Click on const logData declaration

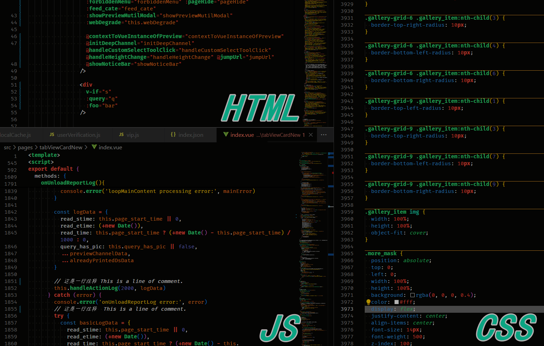pos(81,212)
